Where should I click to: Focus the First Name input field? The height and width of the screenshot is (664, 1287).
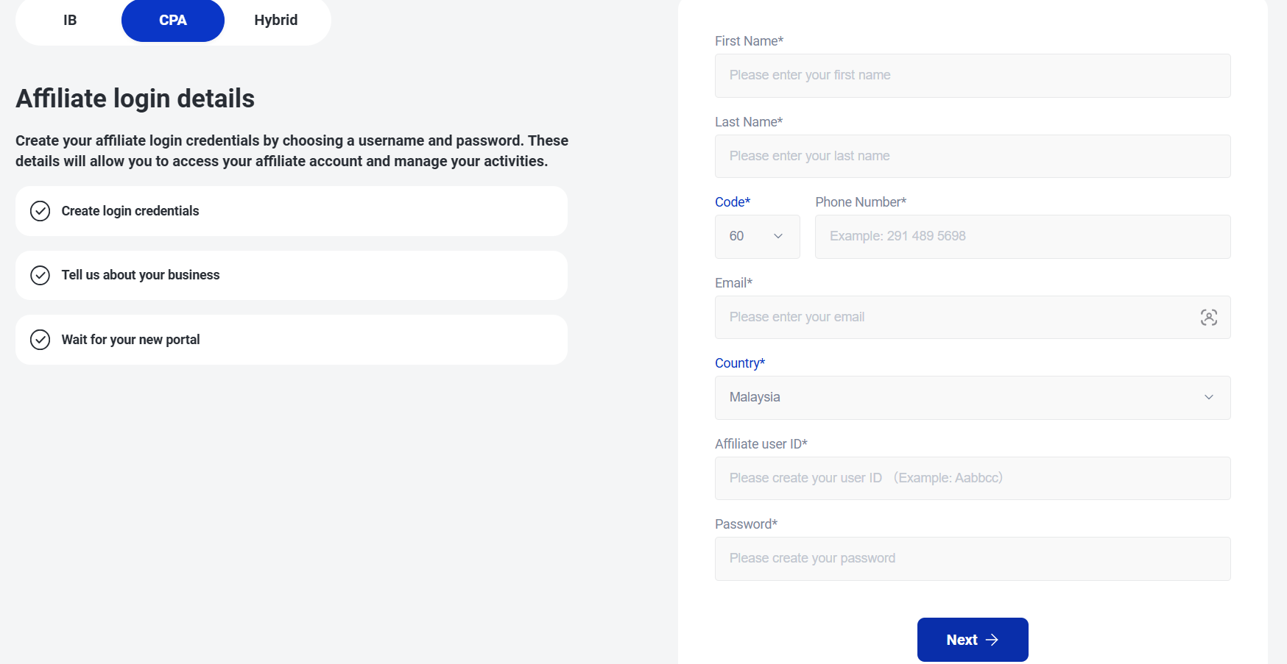tap(972, 76)
